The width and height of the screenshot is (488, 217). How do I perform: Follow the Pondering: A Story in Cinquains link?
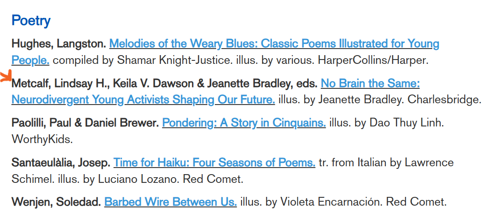[244, 123]
